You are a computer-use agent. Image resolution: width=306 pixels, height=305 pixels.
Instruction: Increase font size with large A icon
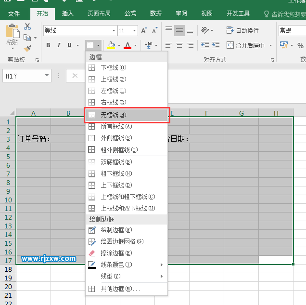point(144,30)
